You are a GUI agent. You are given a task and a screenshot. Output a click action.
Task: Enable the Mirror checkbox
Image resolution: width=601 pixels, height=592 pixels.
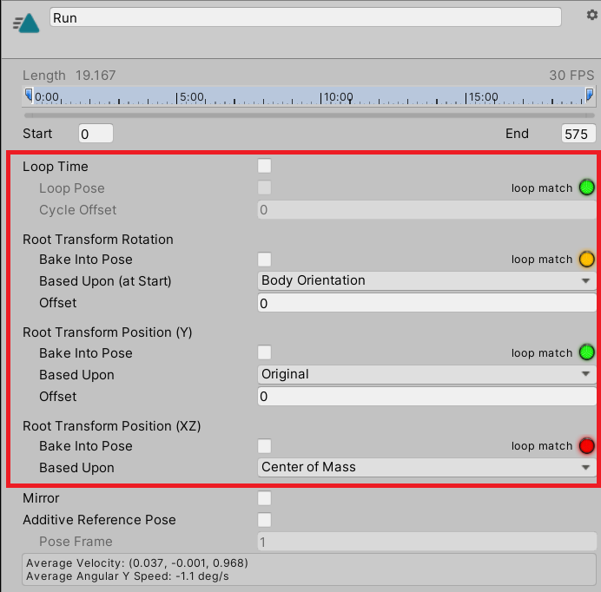[265, 498]
